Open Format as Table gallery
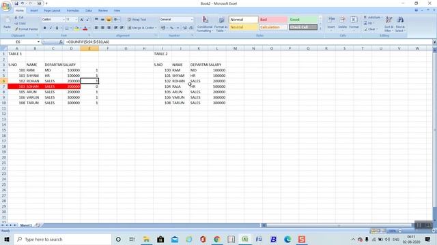 (221, 24)
